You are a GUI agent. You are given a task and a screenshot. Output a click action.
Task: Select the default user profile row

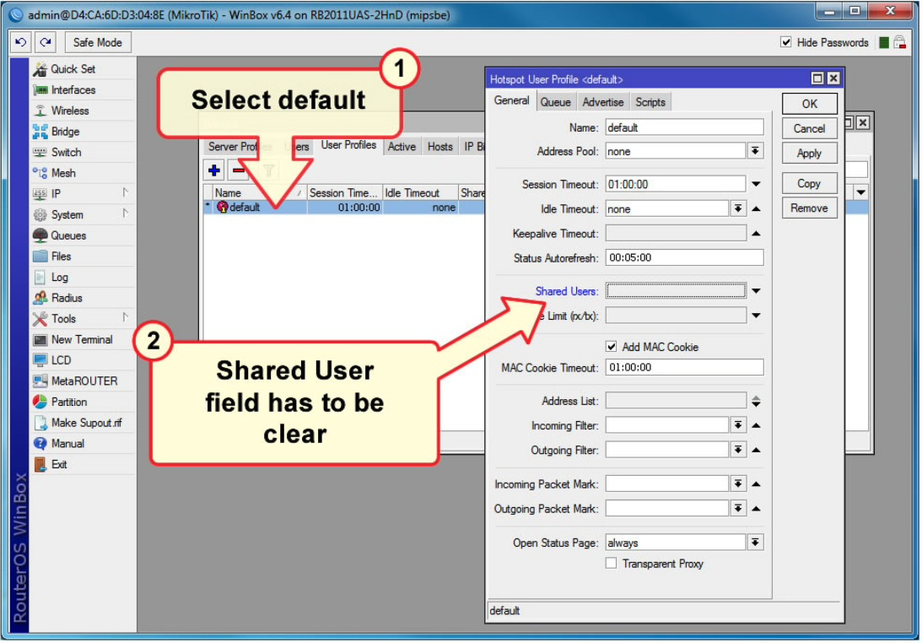253,208
